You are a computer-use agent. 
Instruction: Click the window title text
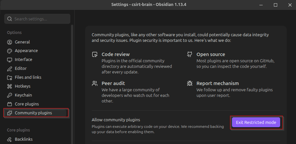click(149, 5)
